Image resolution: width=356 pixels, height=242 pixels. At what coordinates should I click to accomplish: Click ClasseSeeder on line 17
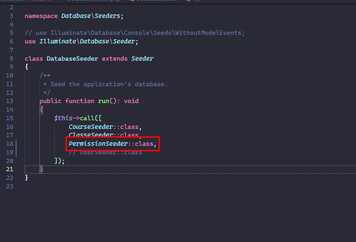(x=91, y=135)
